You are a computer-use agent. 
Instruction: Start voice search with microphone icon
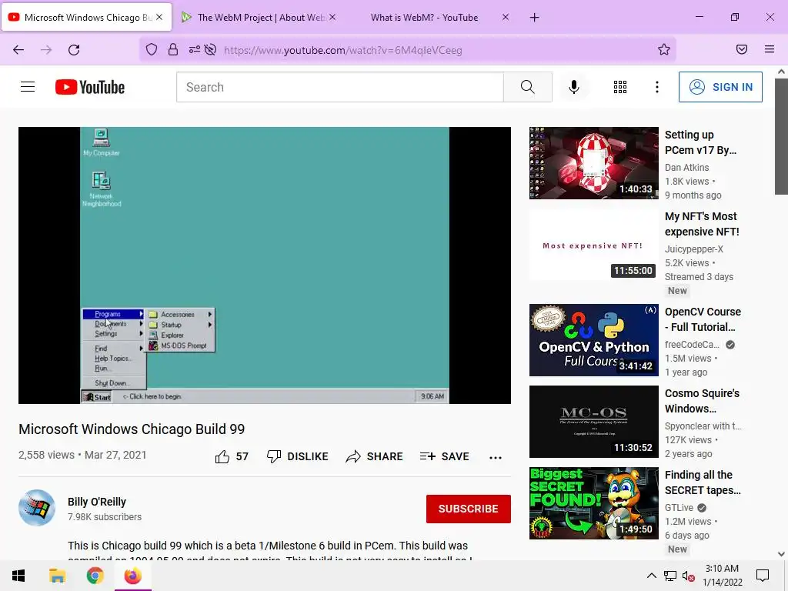click(574, 87)
